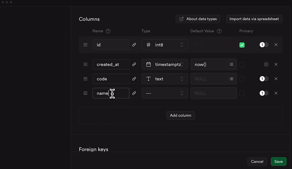Delete the created_at column using X
This screenshot has width=292, height=169.
click(x=276, y=65)
